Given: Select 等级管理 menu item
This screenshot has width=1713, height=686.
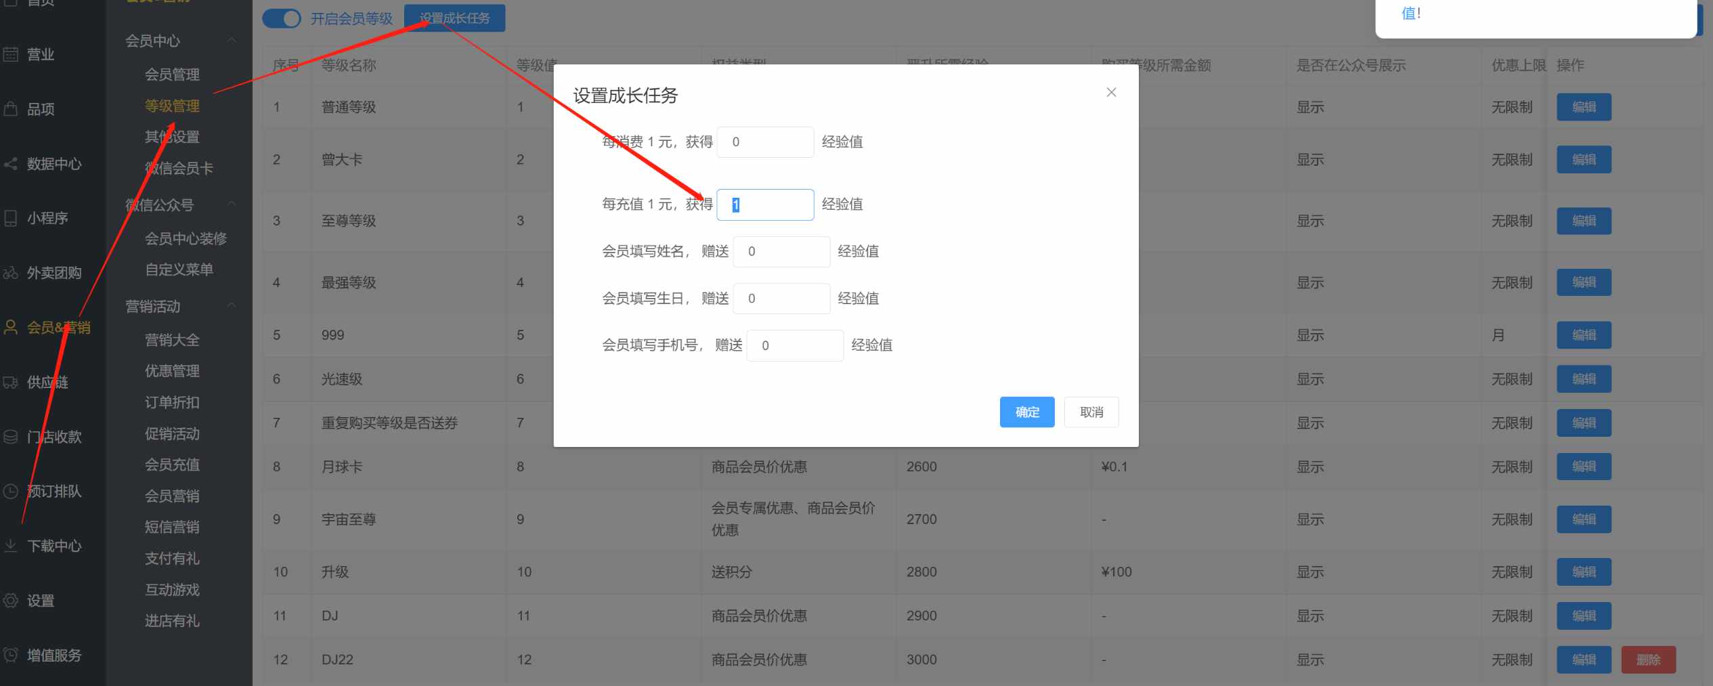Looking at the screenshot, I should [x=172, y=106].
